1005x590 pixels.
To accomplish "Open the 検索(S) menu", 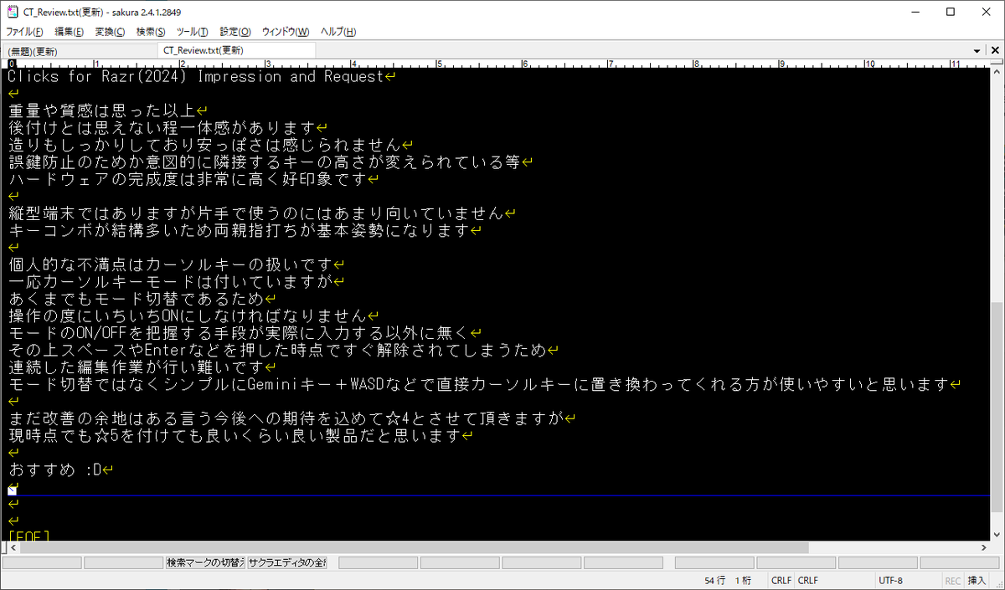I will (151, 32).
